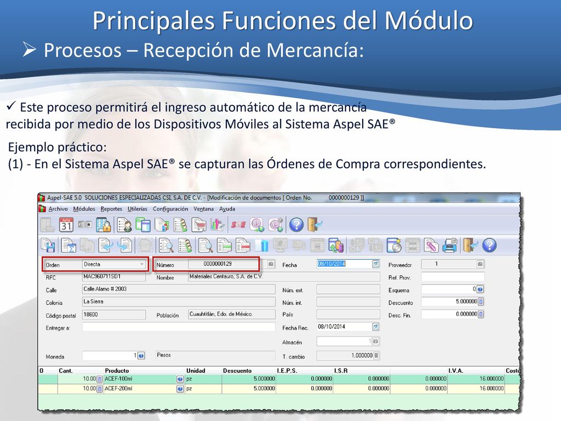Click the bar chart statistics icon
The width and height of the screenshot is (561, 421).
click(x=217, y=225)
